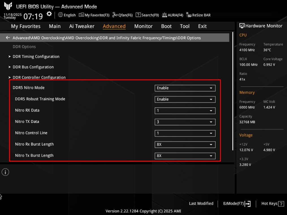Open the Boot tab
287x215 pixels.
166,26
